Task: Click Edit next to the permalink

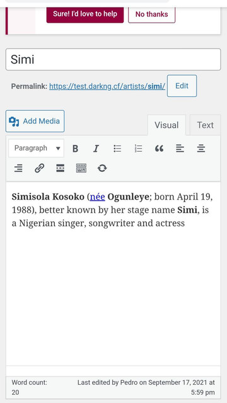Action: [182, 86]
